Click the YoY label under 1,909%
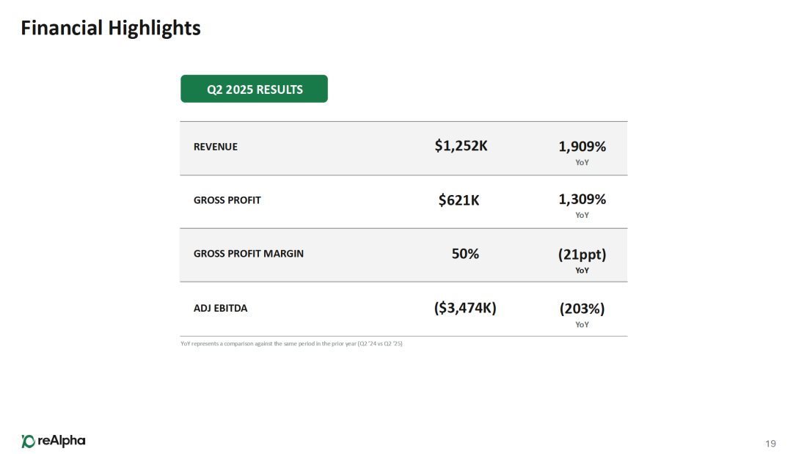The image size is (807, 454). point(582,163)
